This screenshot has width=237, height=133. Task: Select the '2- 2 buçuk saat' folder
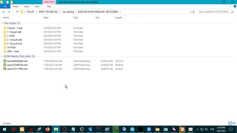tap(14, 40)
